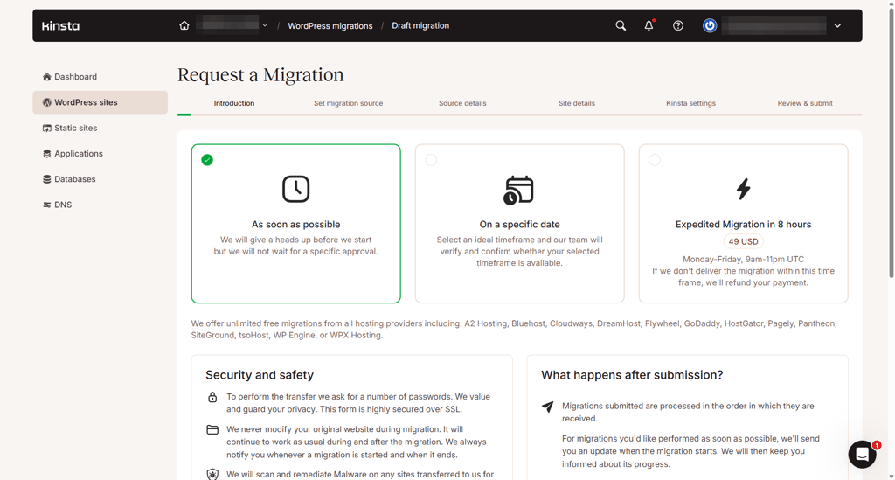Switch to the Review & submit tab
The height and width of the screenshot is (480, 895).
pos(805,103)
